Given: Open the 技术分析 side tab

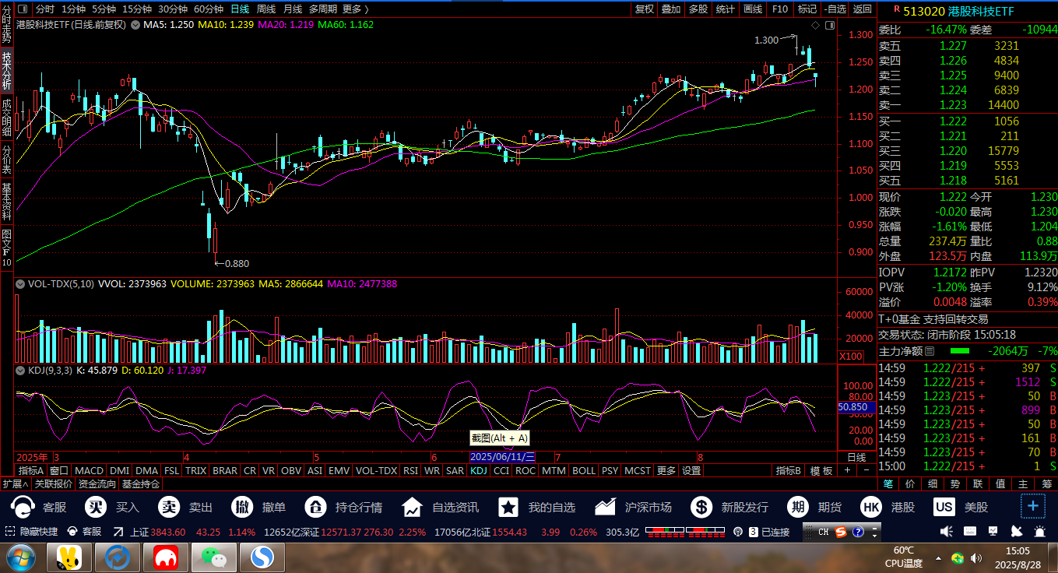Looking at the screenshot, I should (6, 70).
